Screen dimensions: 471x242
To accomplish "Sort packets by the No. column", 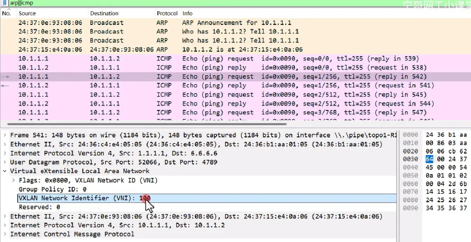I will pos(7,13).
